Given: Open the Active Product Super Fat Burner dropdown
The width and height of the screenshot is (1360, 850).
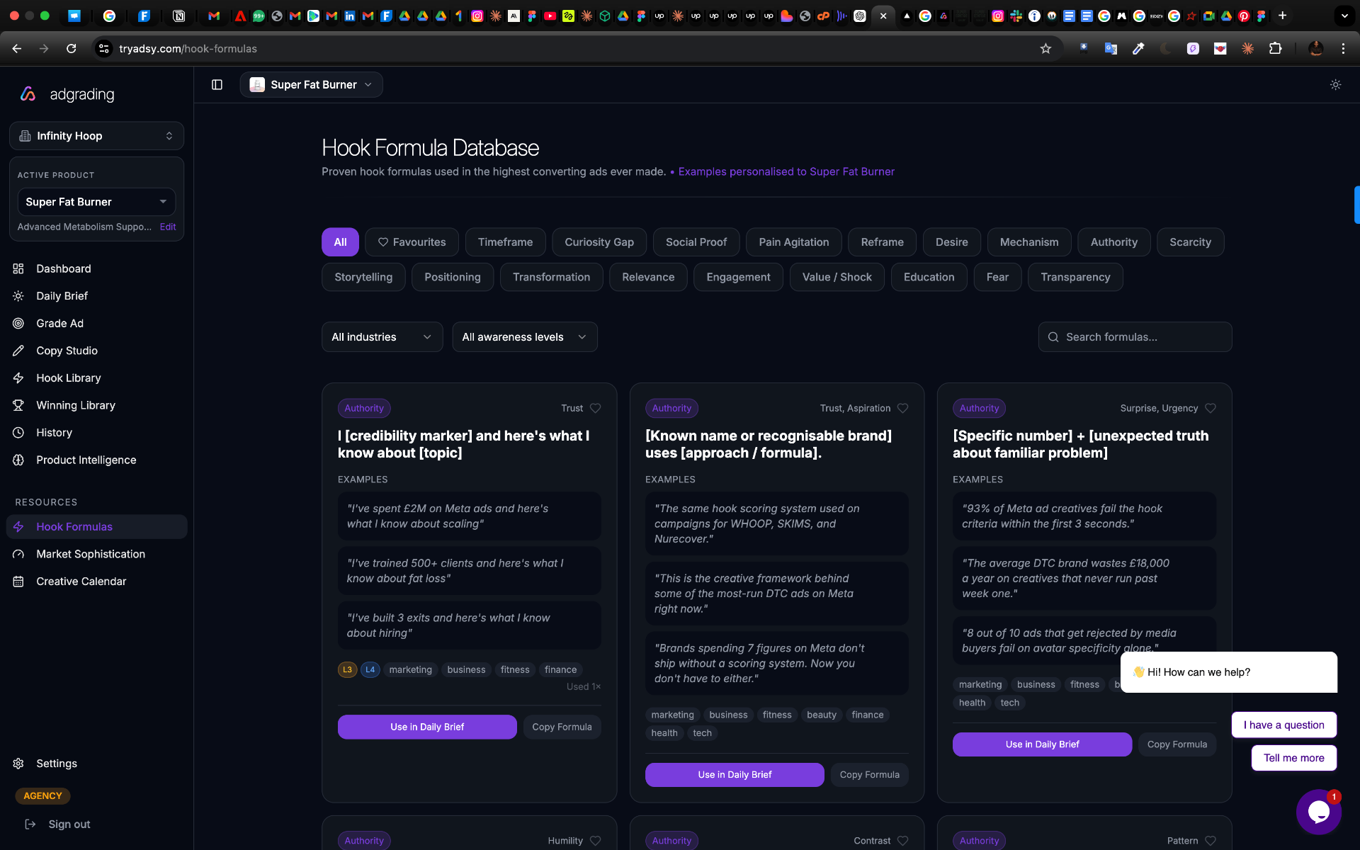Looking at the screenshot, I should [96, 202].
